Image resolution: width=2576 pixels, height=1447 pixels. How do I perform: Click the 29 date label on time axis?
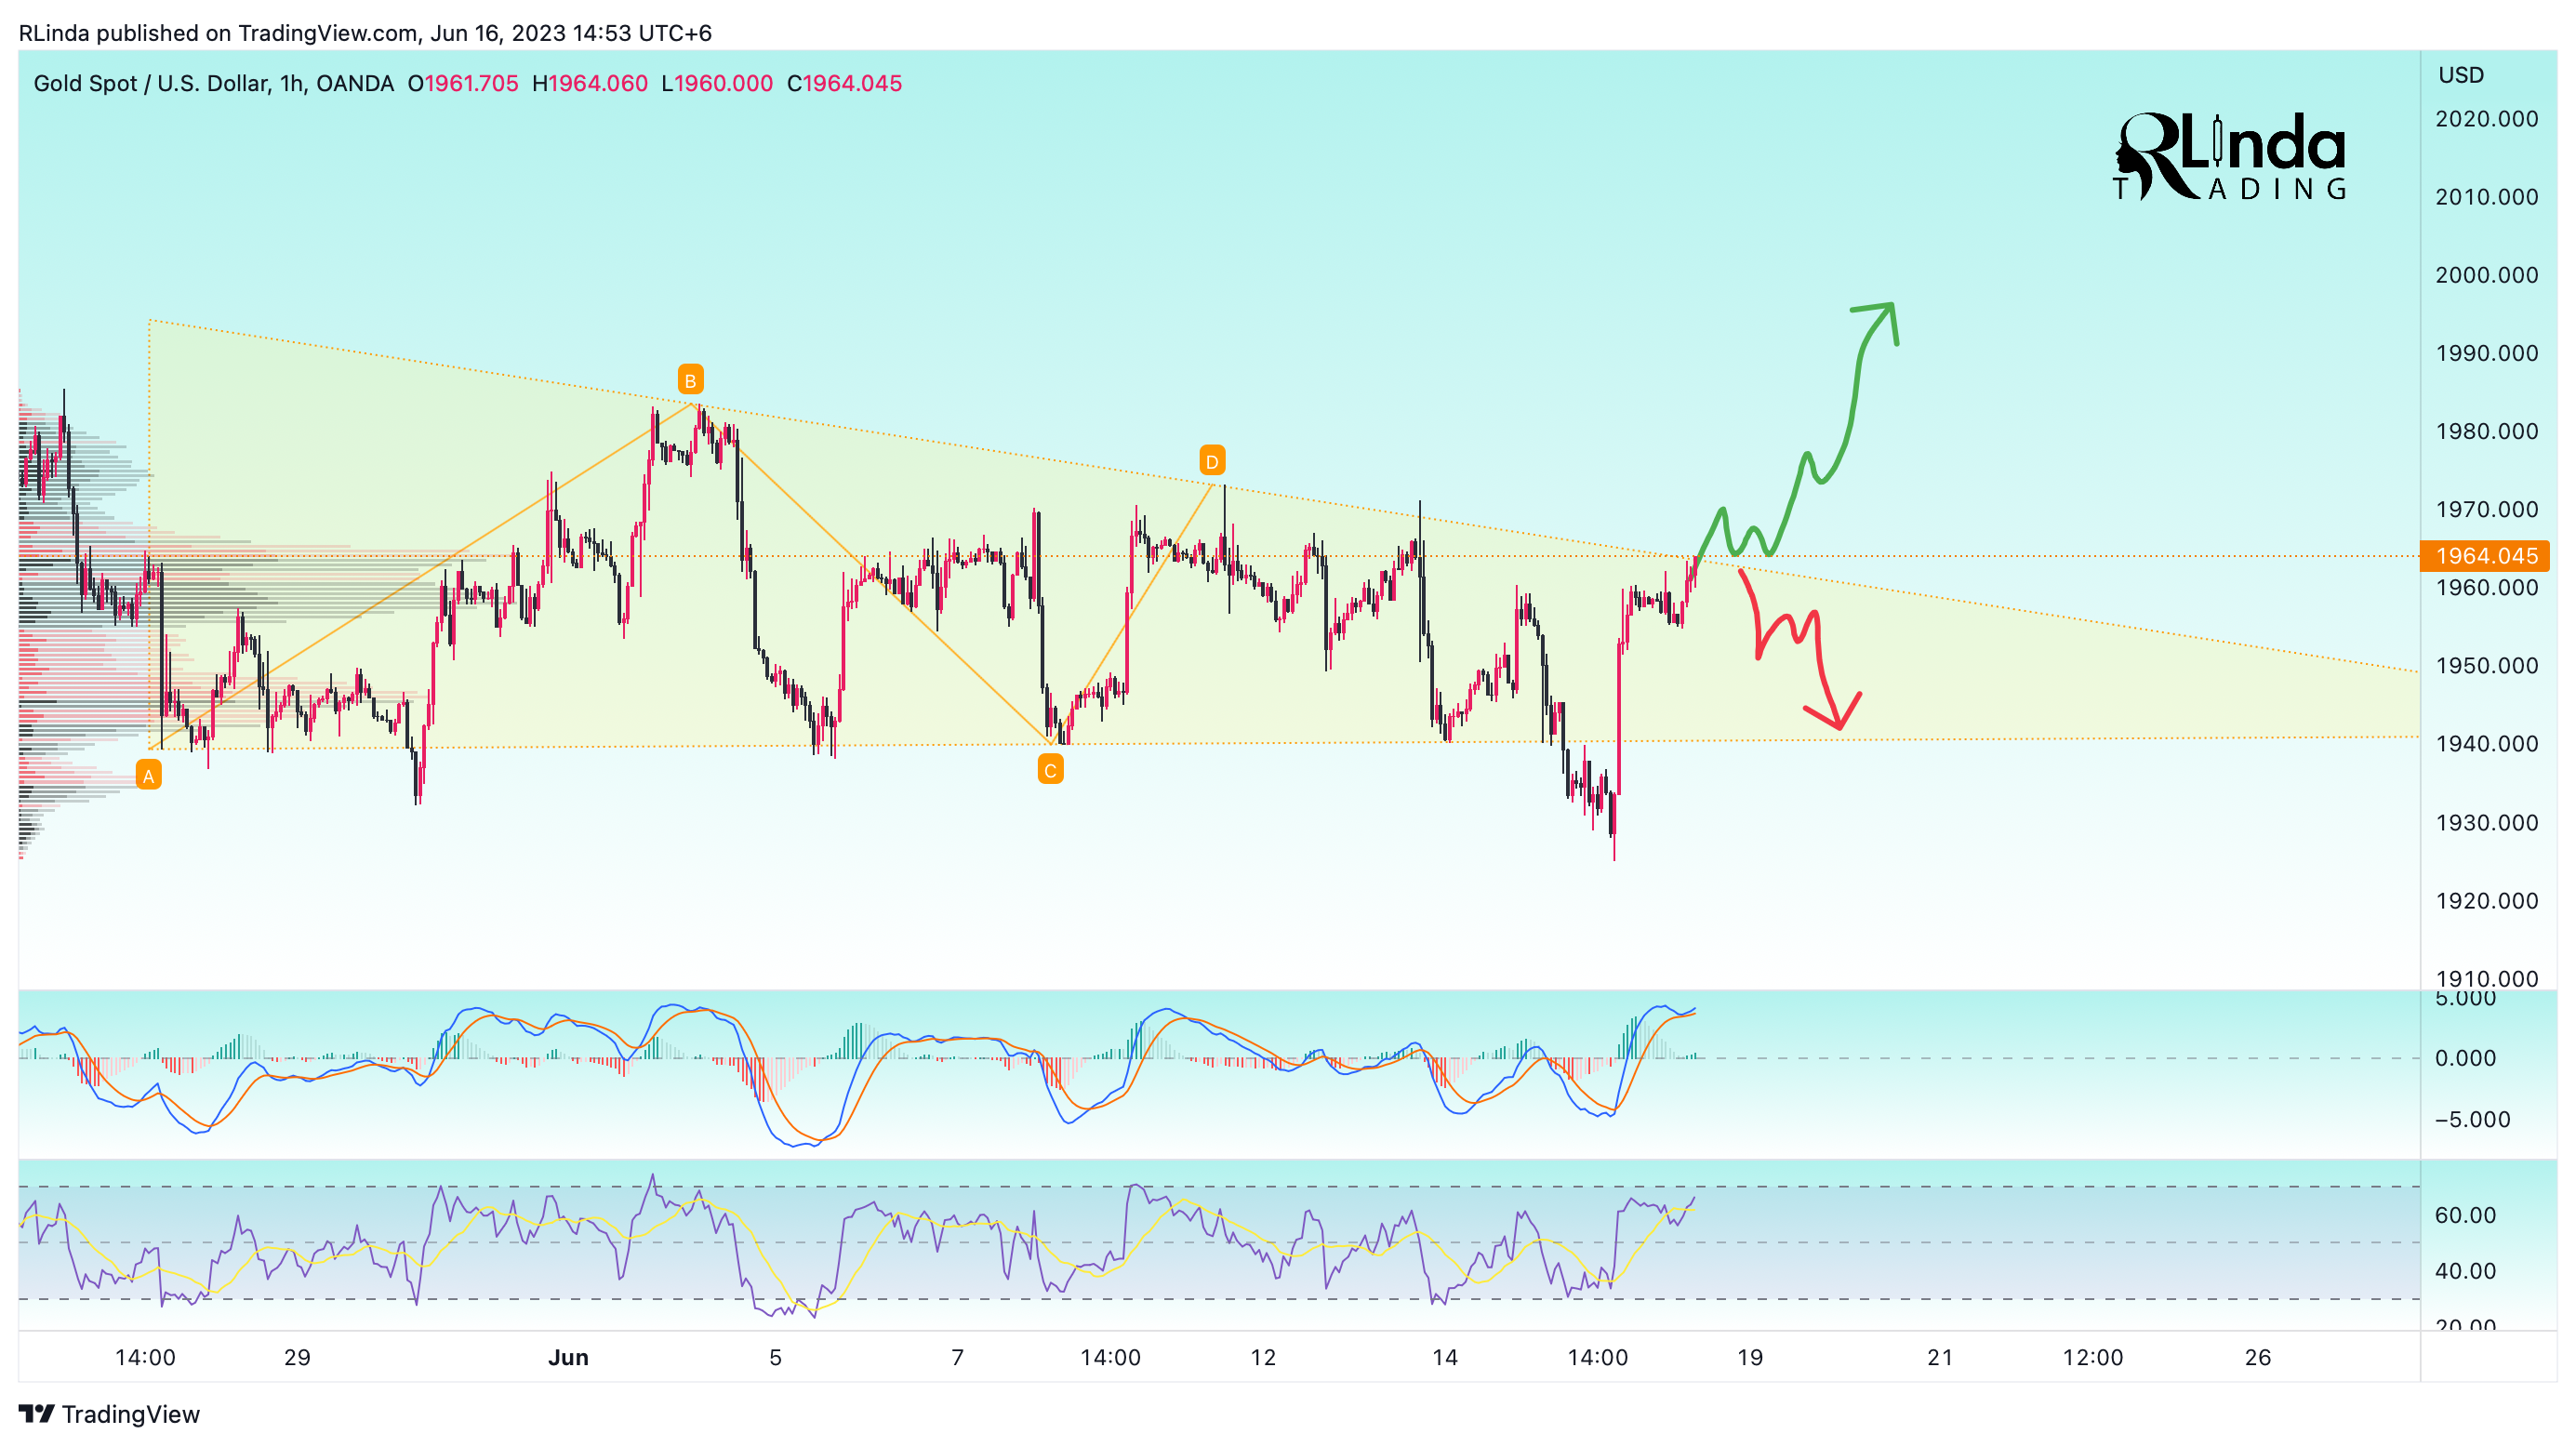(297, 1357)
